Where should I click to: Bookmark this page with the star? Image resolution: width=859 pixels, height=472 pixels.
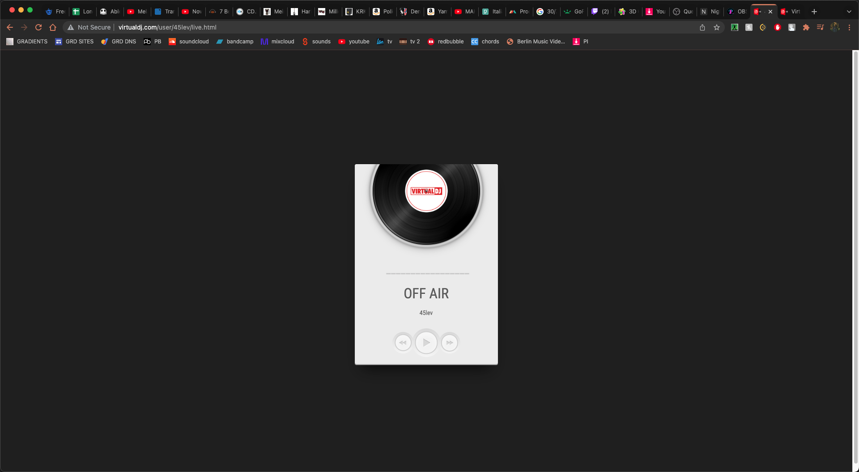(x=717, y=27)
